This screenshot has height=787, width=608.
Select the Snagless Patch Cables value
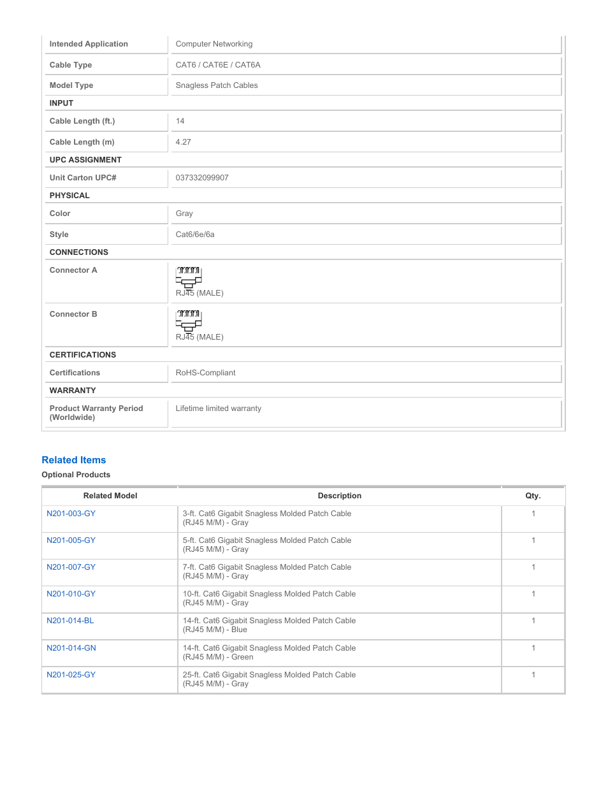[217, 85]
